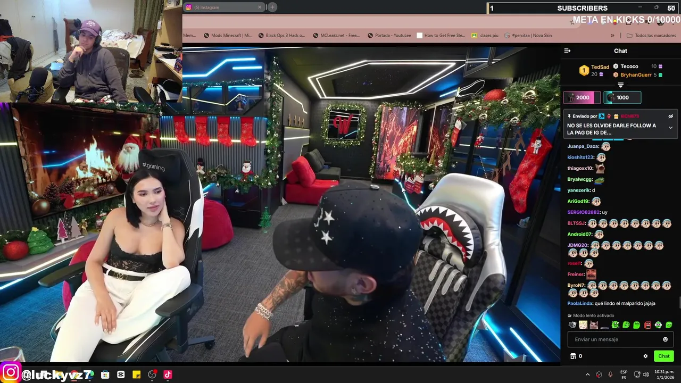
Task: Insert the last green grinning emote
Action: [669, 325]
